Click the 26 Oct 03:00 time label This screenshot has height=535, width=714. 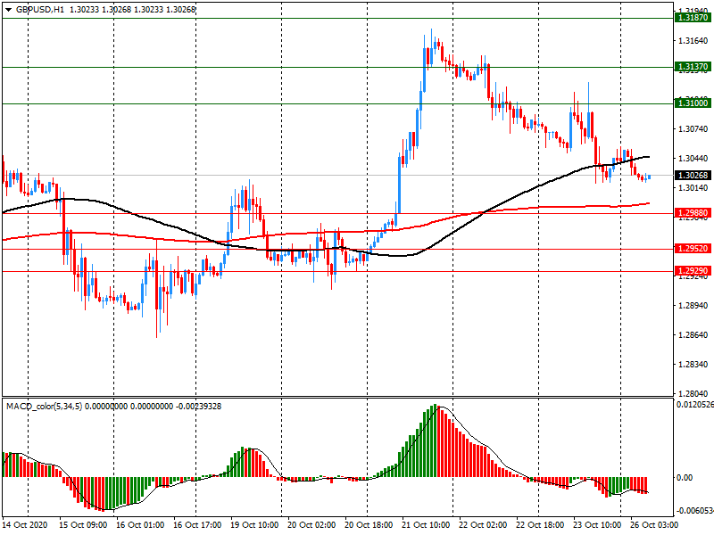tap(655, 526)
